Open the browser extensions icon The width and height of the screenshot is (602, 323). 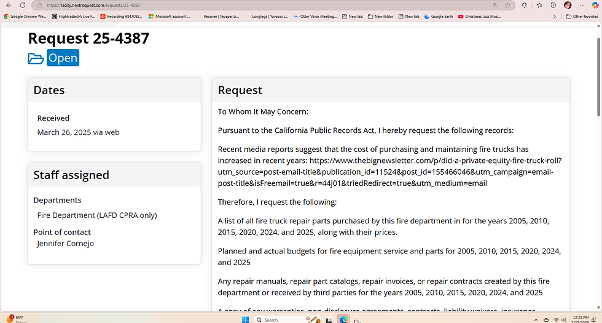(x=525, y=6)
